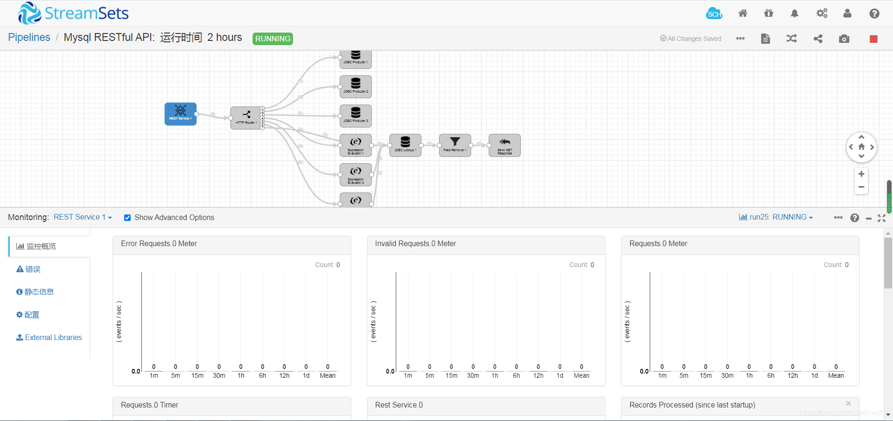Image resolution: width=893 pixels, height=421 pixels.
Task: Pan canvas up with arrow control
Action: coord(861,137)
